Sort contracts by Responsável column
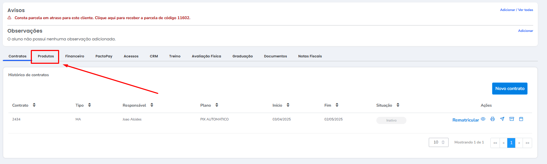 152,105
